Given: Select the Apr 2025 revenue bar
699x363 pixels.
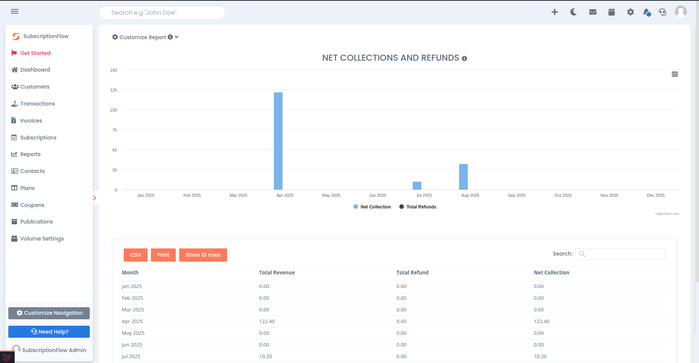Looking at the screenshot, I should pos(278,141).
